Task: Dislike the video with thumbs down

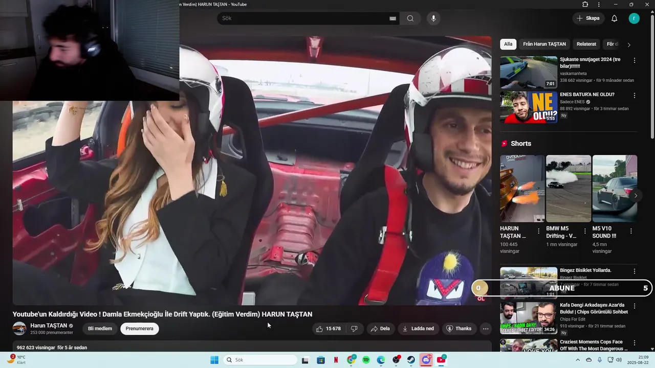Action: pyautogui.click(x=354, y=329)
